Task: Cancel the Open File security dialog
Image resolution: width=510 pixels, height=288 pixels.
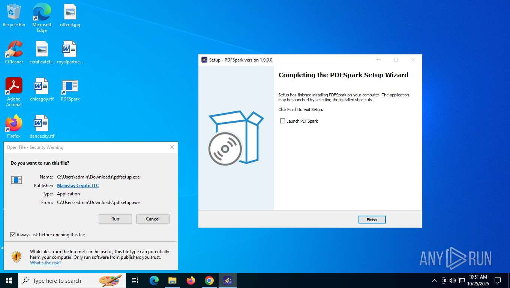Action: [153, 219]
